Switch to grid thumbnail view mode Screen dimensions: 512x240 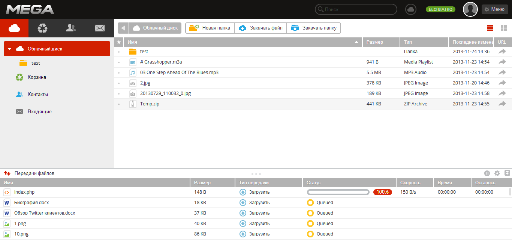click(x=504, y=28)
